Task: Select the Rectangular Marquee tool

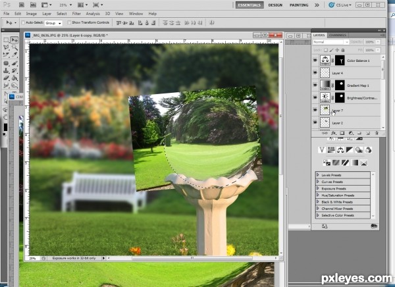Action: click(x=7, y=39)
